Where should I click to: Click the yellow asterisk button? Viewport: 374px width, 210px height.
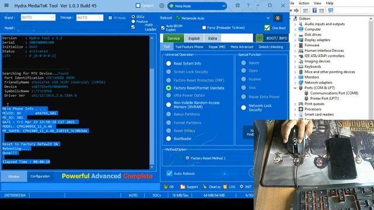tap(278, 18)
